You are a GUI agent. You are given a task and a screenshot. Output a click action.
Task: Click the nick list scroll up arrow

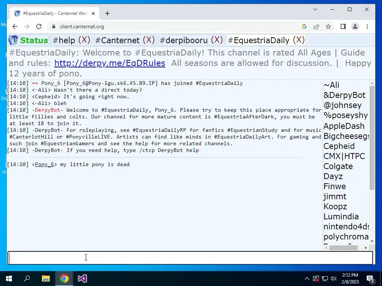(x=372, y=83)
